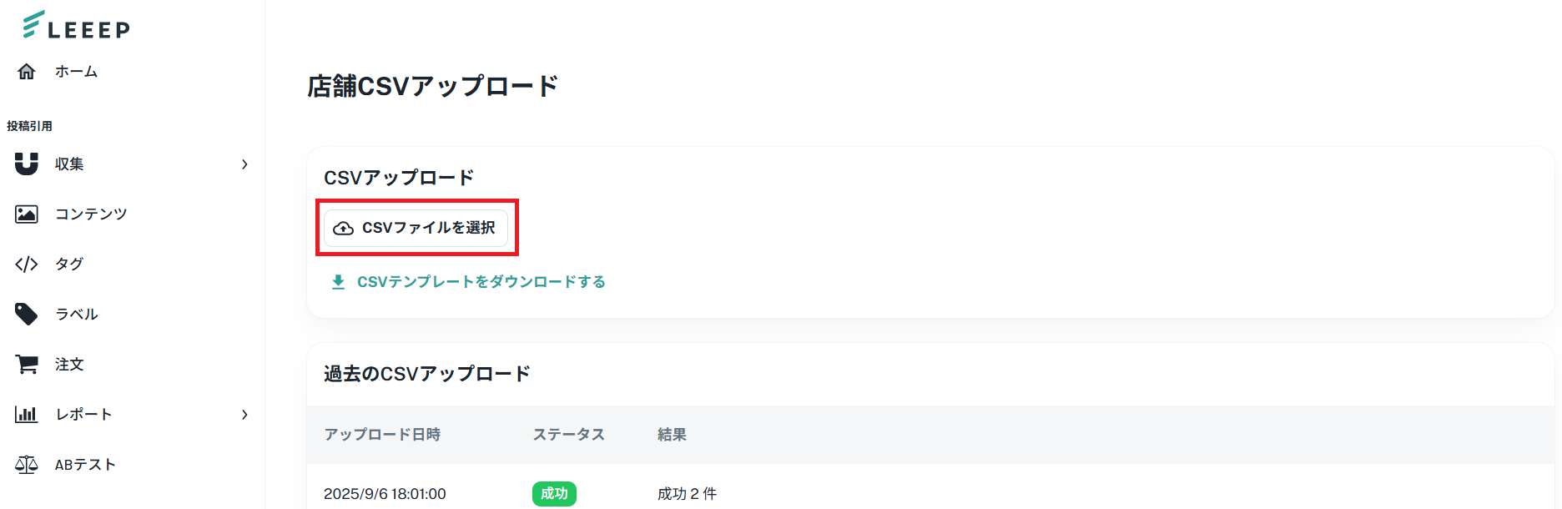This screenshot has width=1562, height=509.
Task: Click the ステータス column header
Action: [568, 435]
